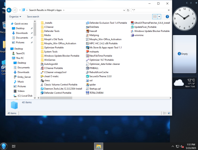198x150 pixels.
Task: Select Defender Control Portable icon
Action: 42,93
